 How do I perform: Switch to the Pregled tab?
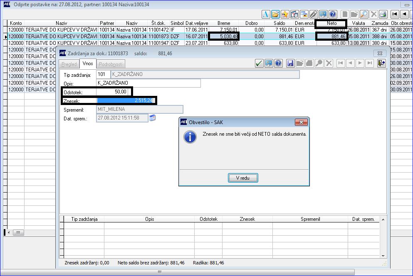69,64
